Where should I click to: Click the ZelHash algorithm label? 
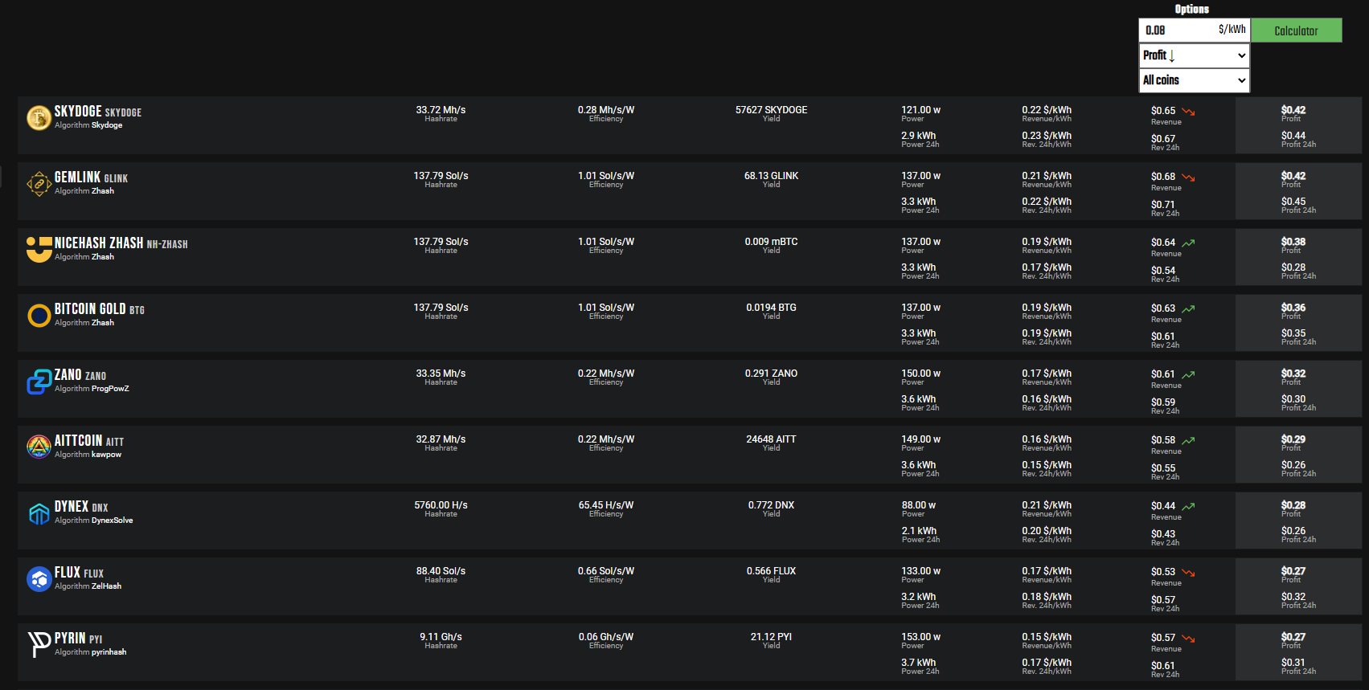[107, 586]
